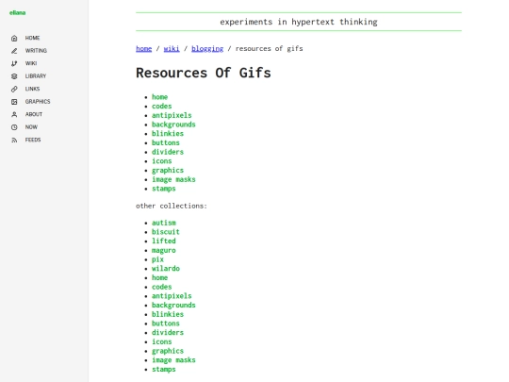Open backgrounds link in the other collections list
Image resolution: width=509 pixels, height=382 pixels.
coord(173,305)
